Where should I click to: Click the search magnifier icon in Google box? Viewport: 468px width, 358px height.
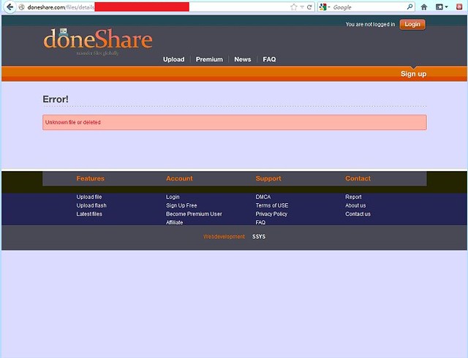coord(409,7)
